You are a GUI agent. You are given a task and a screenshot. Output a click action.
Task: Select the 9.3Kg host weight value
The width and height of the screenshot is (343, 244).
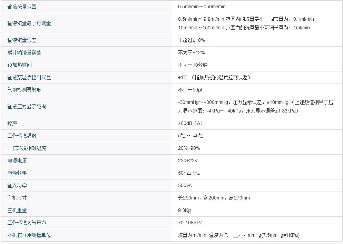[x=184, y=210]
